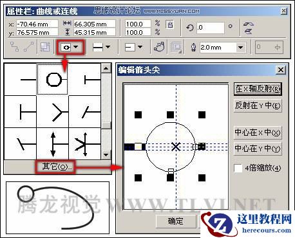
Task: Click the 其它(O)... button
Action: tap(56, 167)
